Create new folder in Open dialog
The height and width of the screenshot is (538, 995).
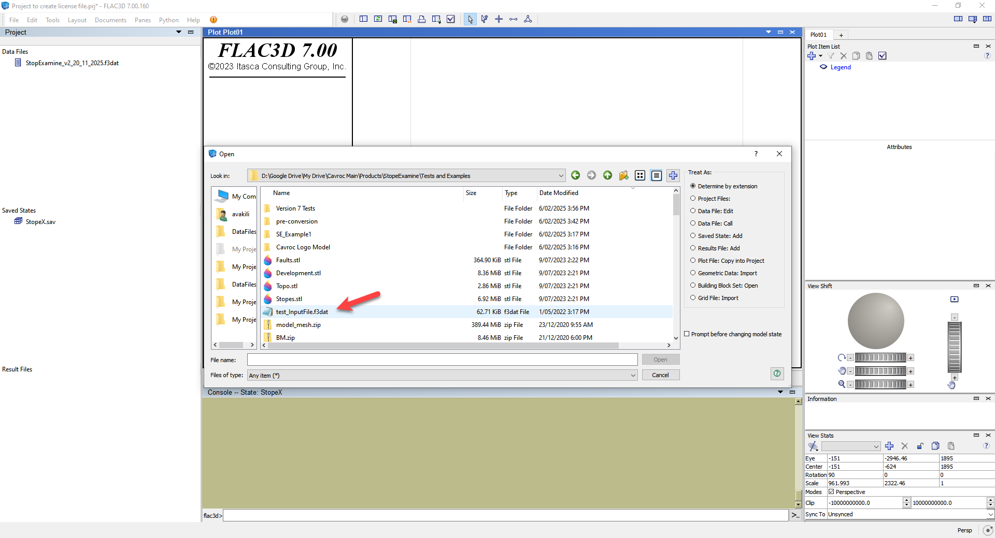click(x=623, y=175)
